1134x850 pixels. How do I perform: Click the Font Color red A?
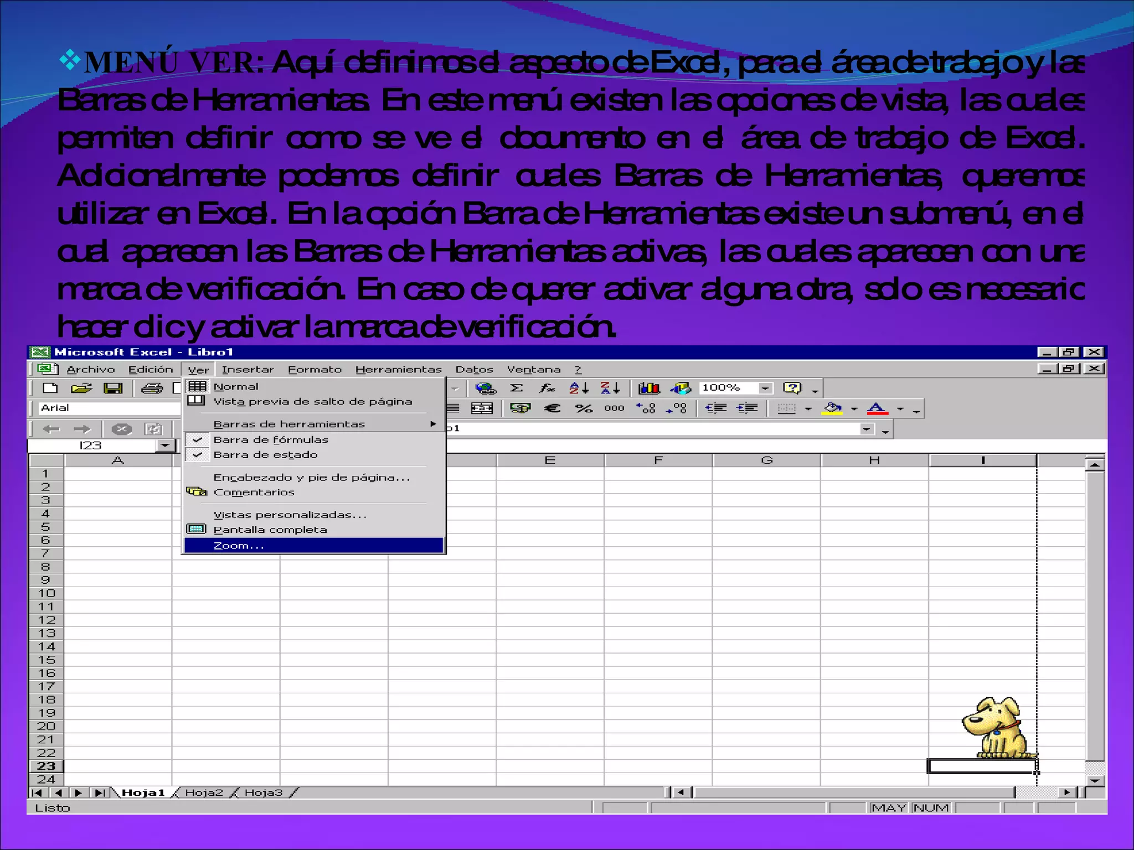(877, 408)
